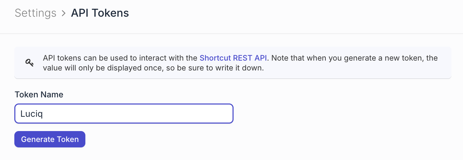Viewport: 463px width, 160px height.
Task: Open the Shortcut REST API link
Action: coord(233,58)
